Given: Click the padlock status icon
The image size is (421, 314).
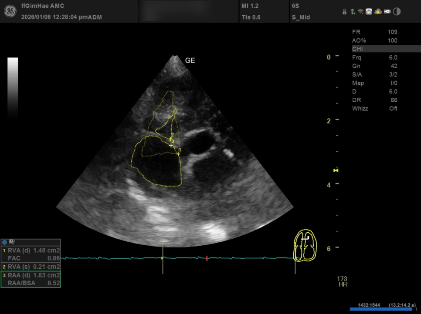Looking at the screenshot, I should pyautogui.click(x=344, y=12).
